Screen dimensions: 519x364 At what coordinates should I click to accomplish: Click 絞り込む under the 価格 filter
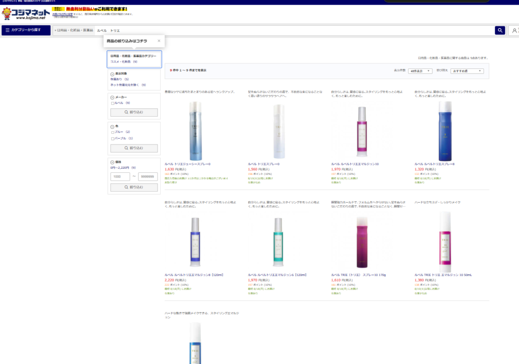(134, 187)
